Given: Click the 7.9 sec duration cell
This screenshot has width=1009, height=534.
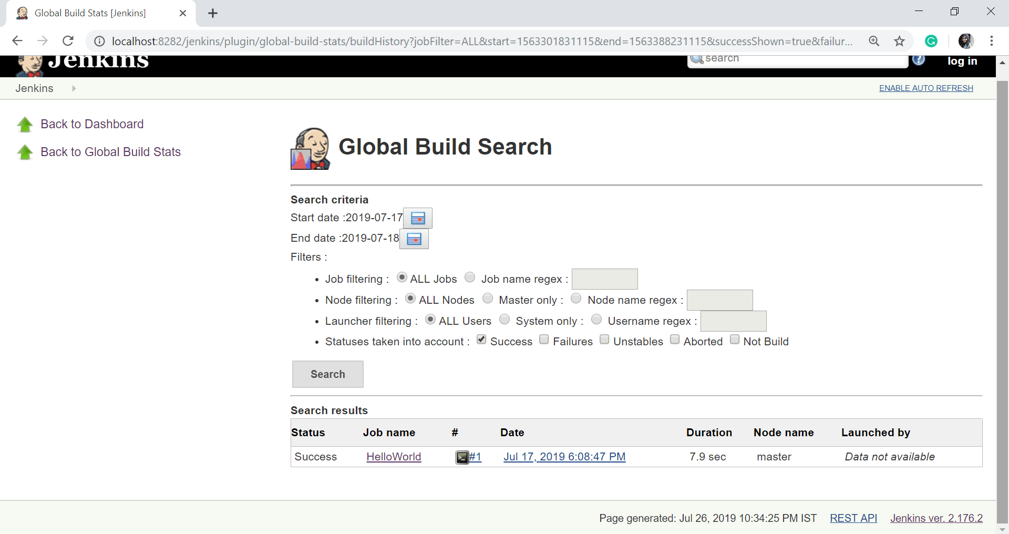Looking at the screenshot, I should tap(707, 457).
